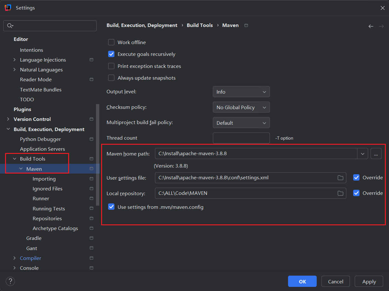This screenshot has height=291, width=389.
Task: Click the project-level icon next to Maven breadcrumb
Action: click(x=246, y=25)
